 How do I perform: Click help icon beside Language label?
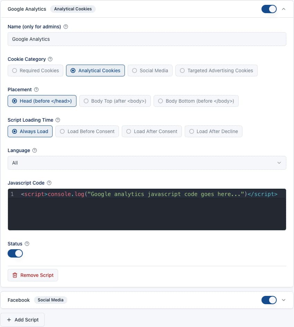point(35,151)
